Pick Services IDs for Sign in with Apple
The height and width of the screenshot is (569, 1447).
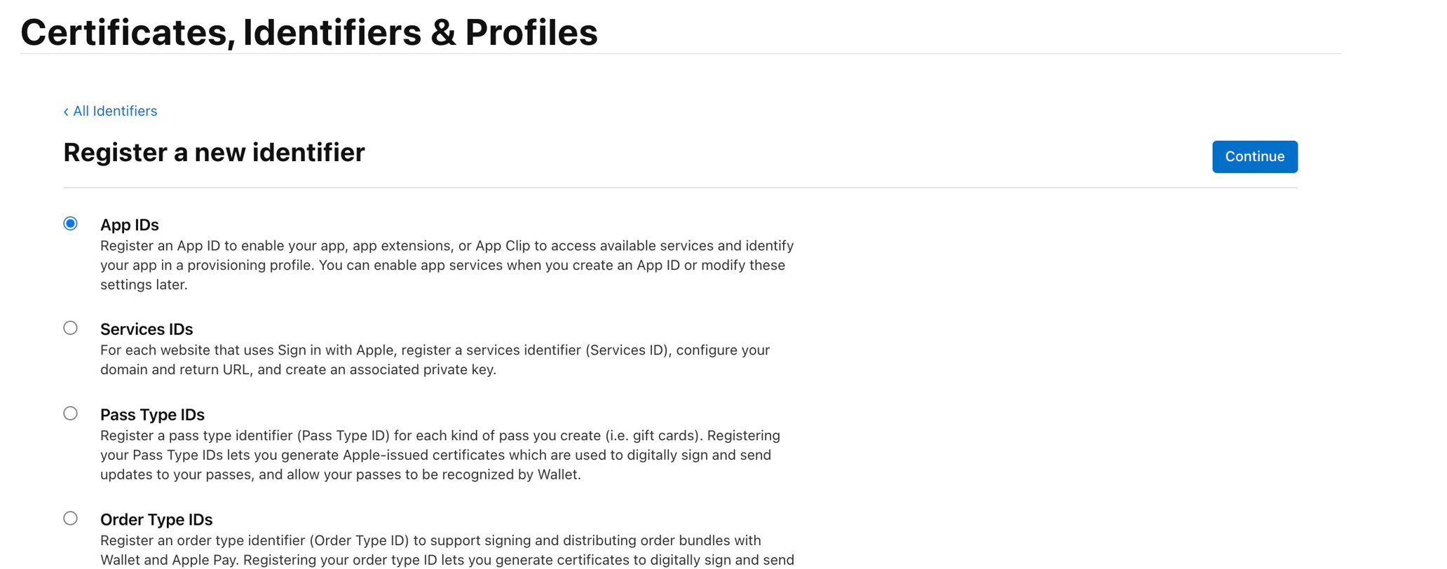(70, 327)
